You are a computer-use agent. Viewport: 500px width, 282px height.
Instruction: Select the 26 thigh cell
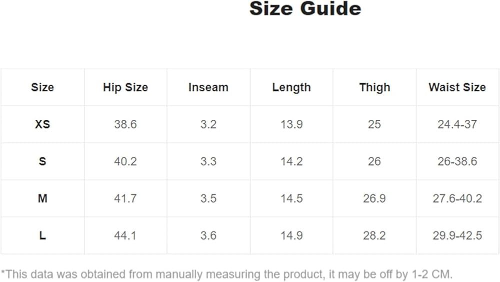coord(374,162)
